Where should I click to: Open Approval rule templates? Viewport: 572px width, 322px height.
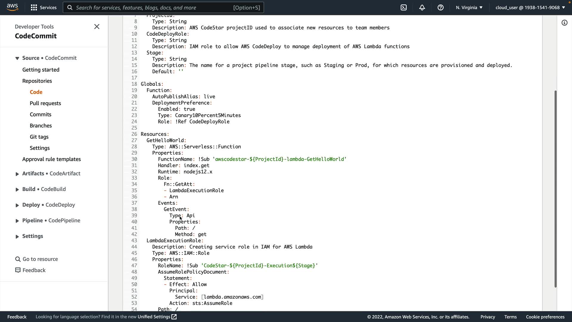click(x=52, y=159)
